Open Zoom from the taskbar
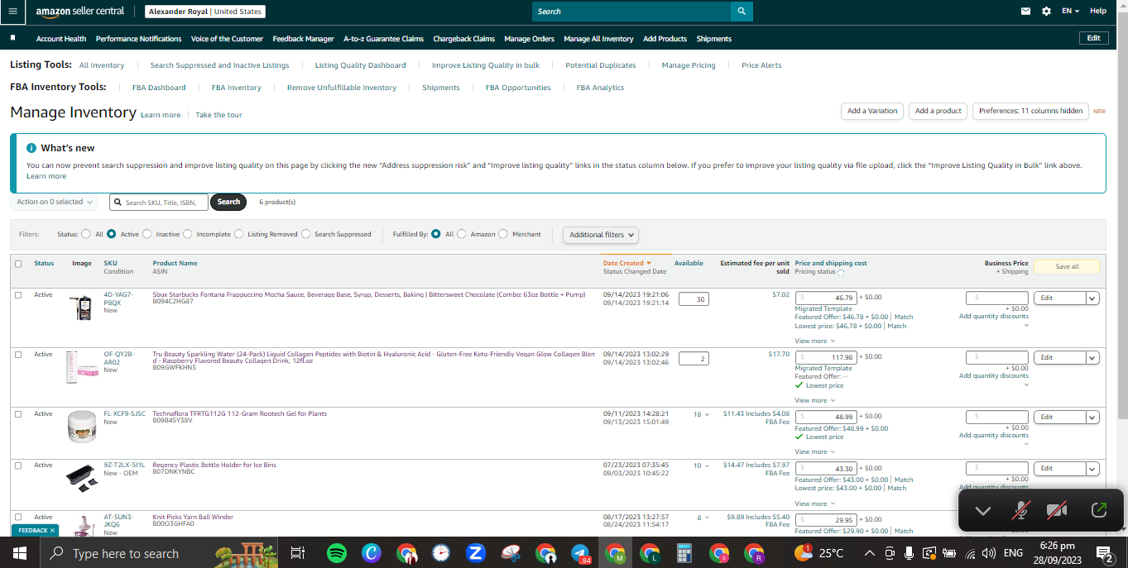Screen dimensions: 1128x568 click(476, 553)
